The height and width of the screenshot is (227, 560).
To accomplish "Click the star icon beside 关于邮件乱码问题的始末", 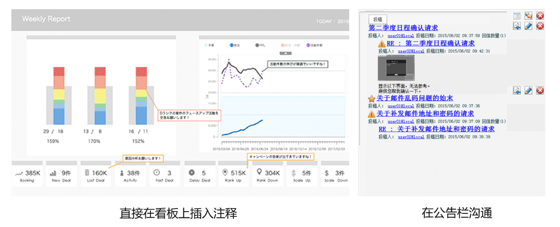I will point(372,98).
